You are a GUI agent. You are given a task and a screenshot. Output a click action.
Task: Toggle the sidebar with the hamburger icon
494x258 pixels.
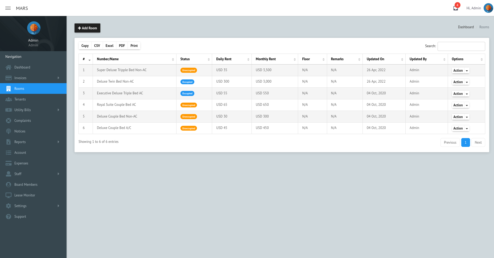8,8
